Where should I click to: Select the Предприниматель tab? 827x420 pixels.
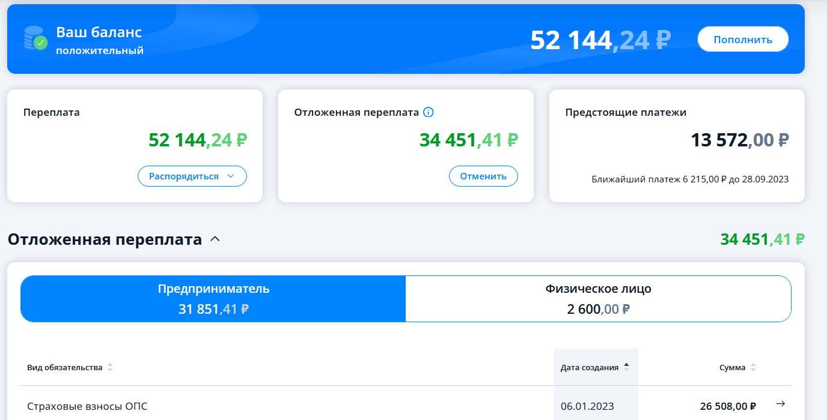[x=213, y=299]
